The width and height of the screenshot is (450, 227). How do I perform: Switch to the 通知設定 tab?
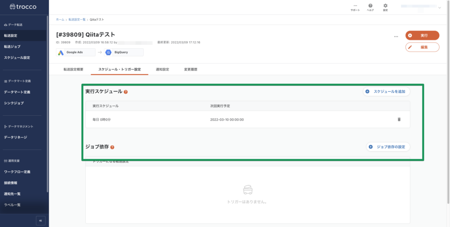click(x=162, y=69)
